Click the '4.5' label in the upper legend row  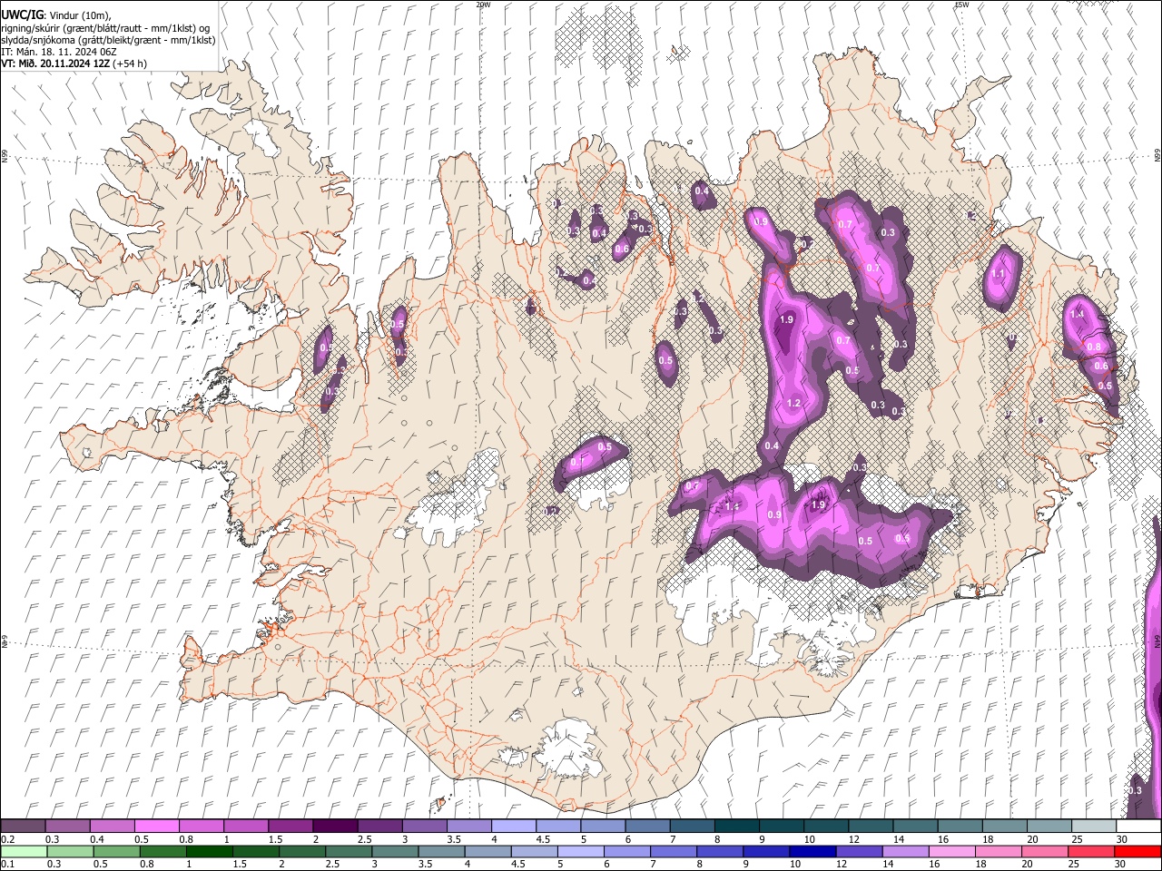coord(543,839)
